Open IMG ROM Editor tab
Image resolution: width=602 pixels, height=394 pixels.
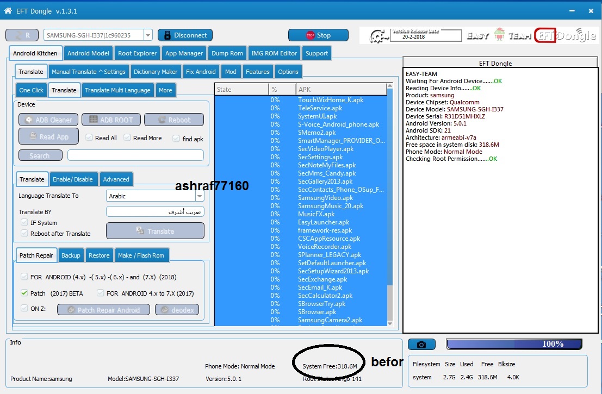[274, 53]
